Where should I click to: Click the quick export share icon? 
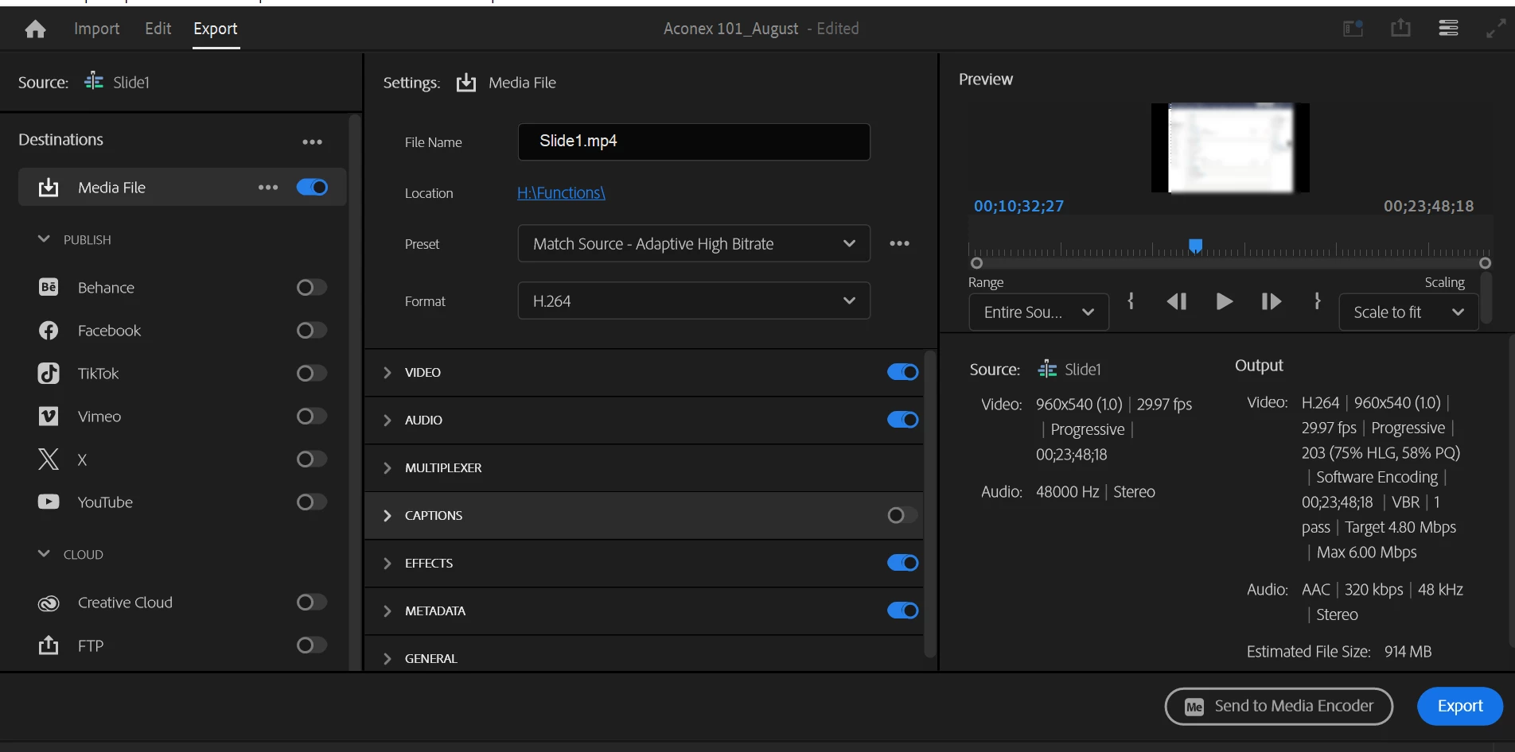tap(1400, 29)
